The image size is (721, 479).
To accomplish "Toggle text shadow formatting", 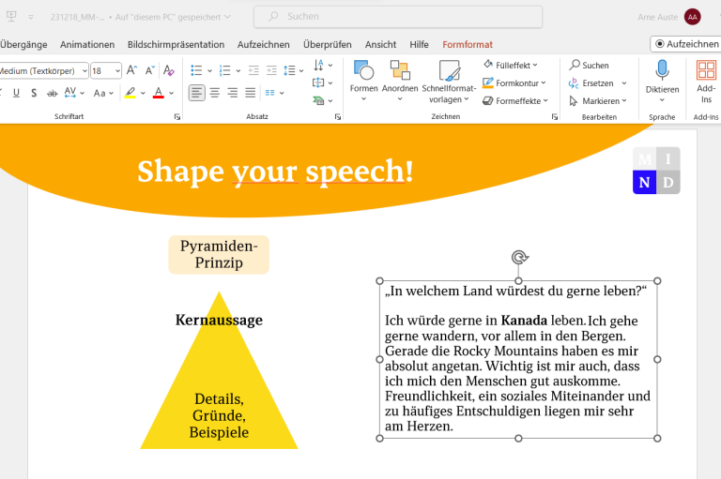I will coord(34,93).
